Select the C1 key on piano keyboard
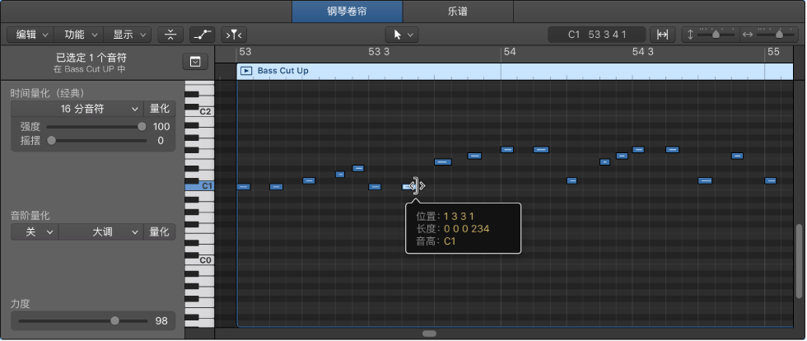The image size is (807, 341). pyautogui.click(x=199, y=186)
